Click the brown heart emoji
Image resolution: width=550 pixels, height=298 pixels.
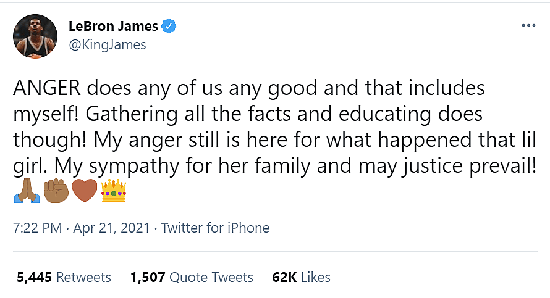coord(84,191)
